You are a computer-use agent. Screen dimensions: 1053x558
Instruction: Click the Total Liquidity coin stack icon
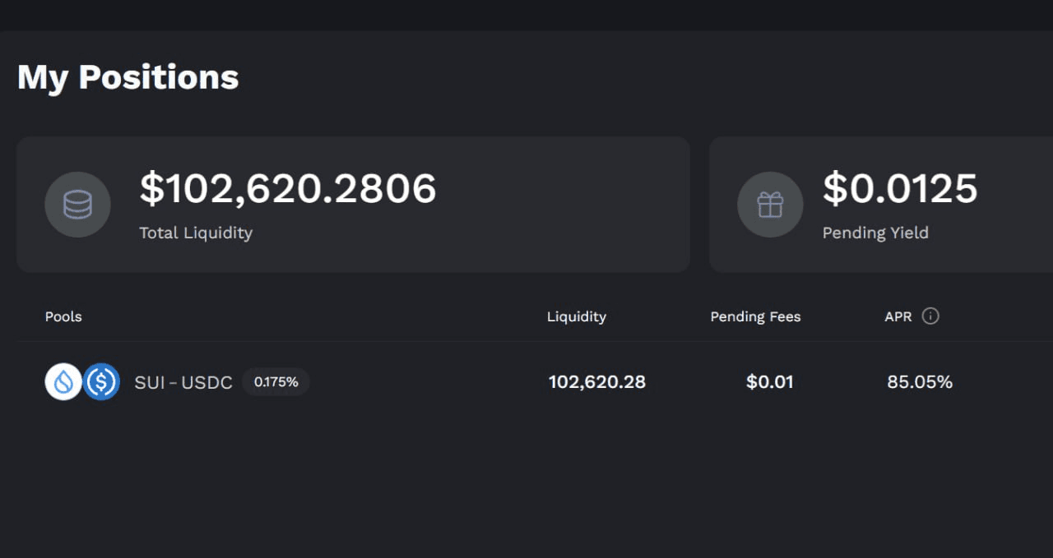coord(77,205)
